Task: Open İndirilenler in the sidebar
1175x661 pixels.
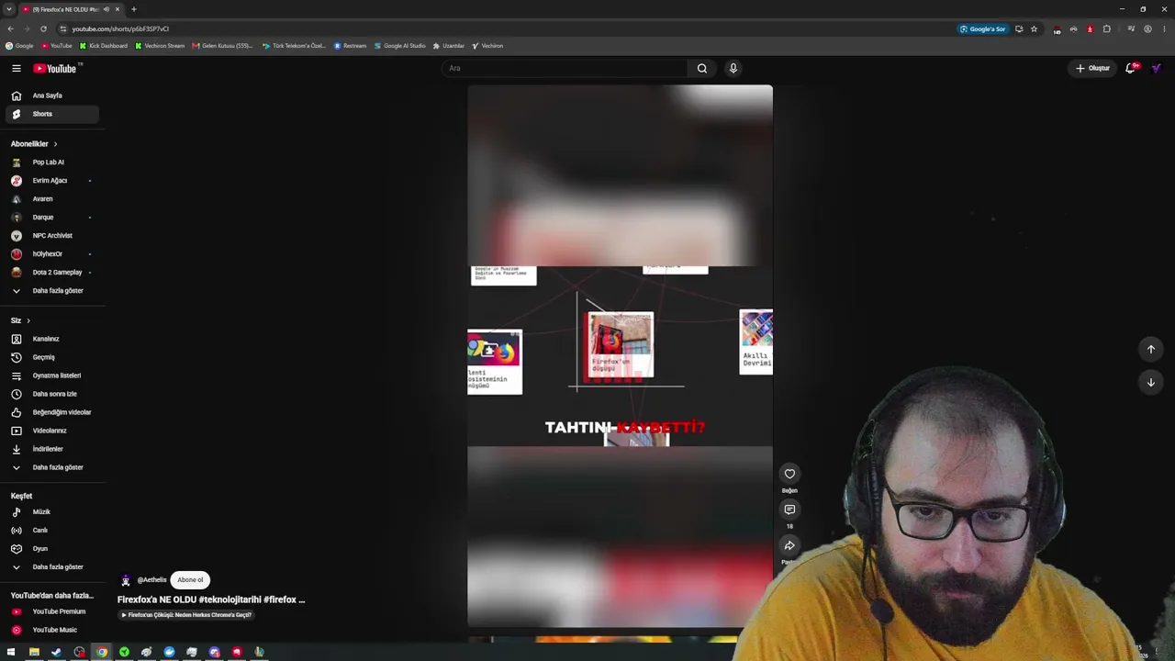Action: tap(50, 449)
